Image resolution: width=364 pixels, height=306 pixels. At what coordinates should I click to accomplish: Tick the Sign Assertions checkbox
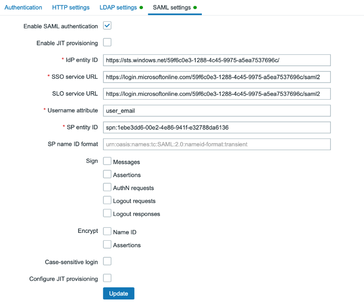click(x=107, y=174)
